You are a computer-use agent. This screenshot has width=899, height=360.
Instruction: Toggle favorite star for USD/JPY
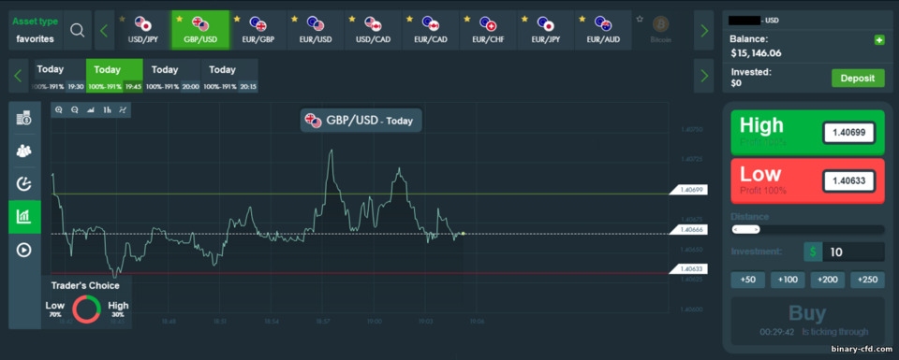tap(121, 19)
